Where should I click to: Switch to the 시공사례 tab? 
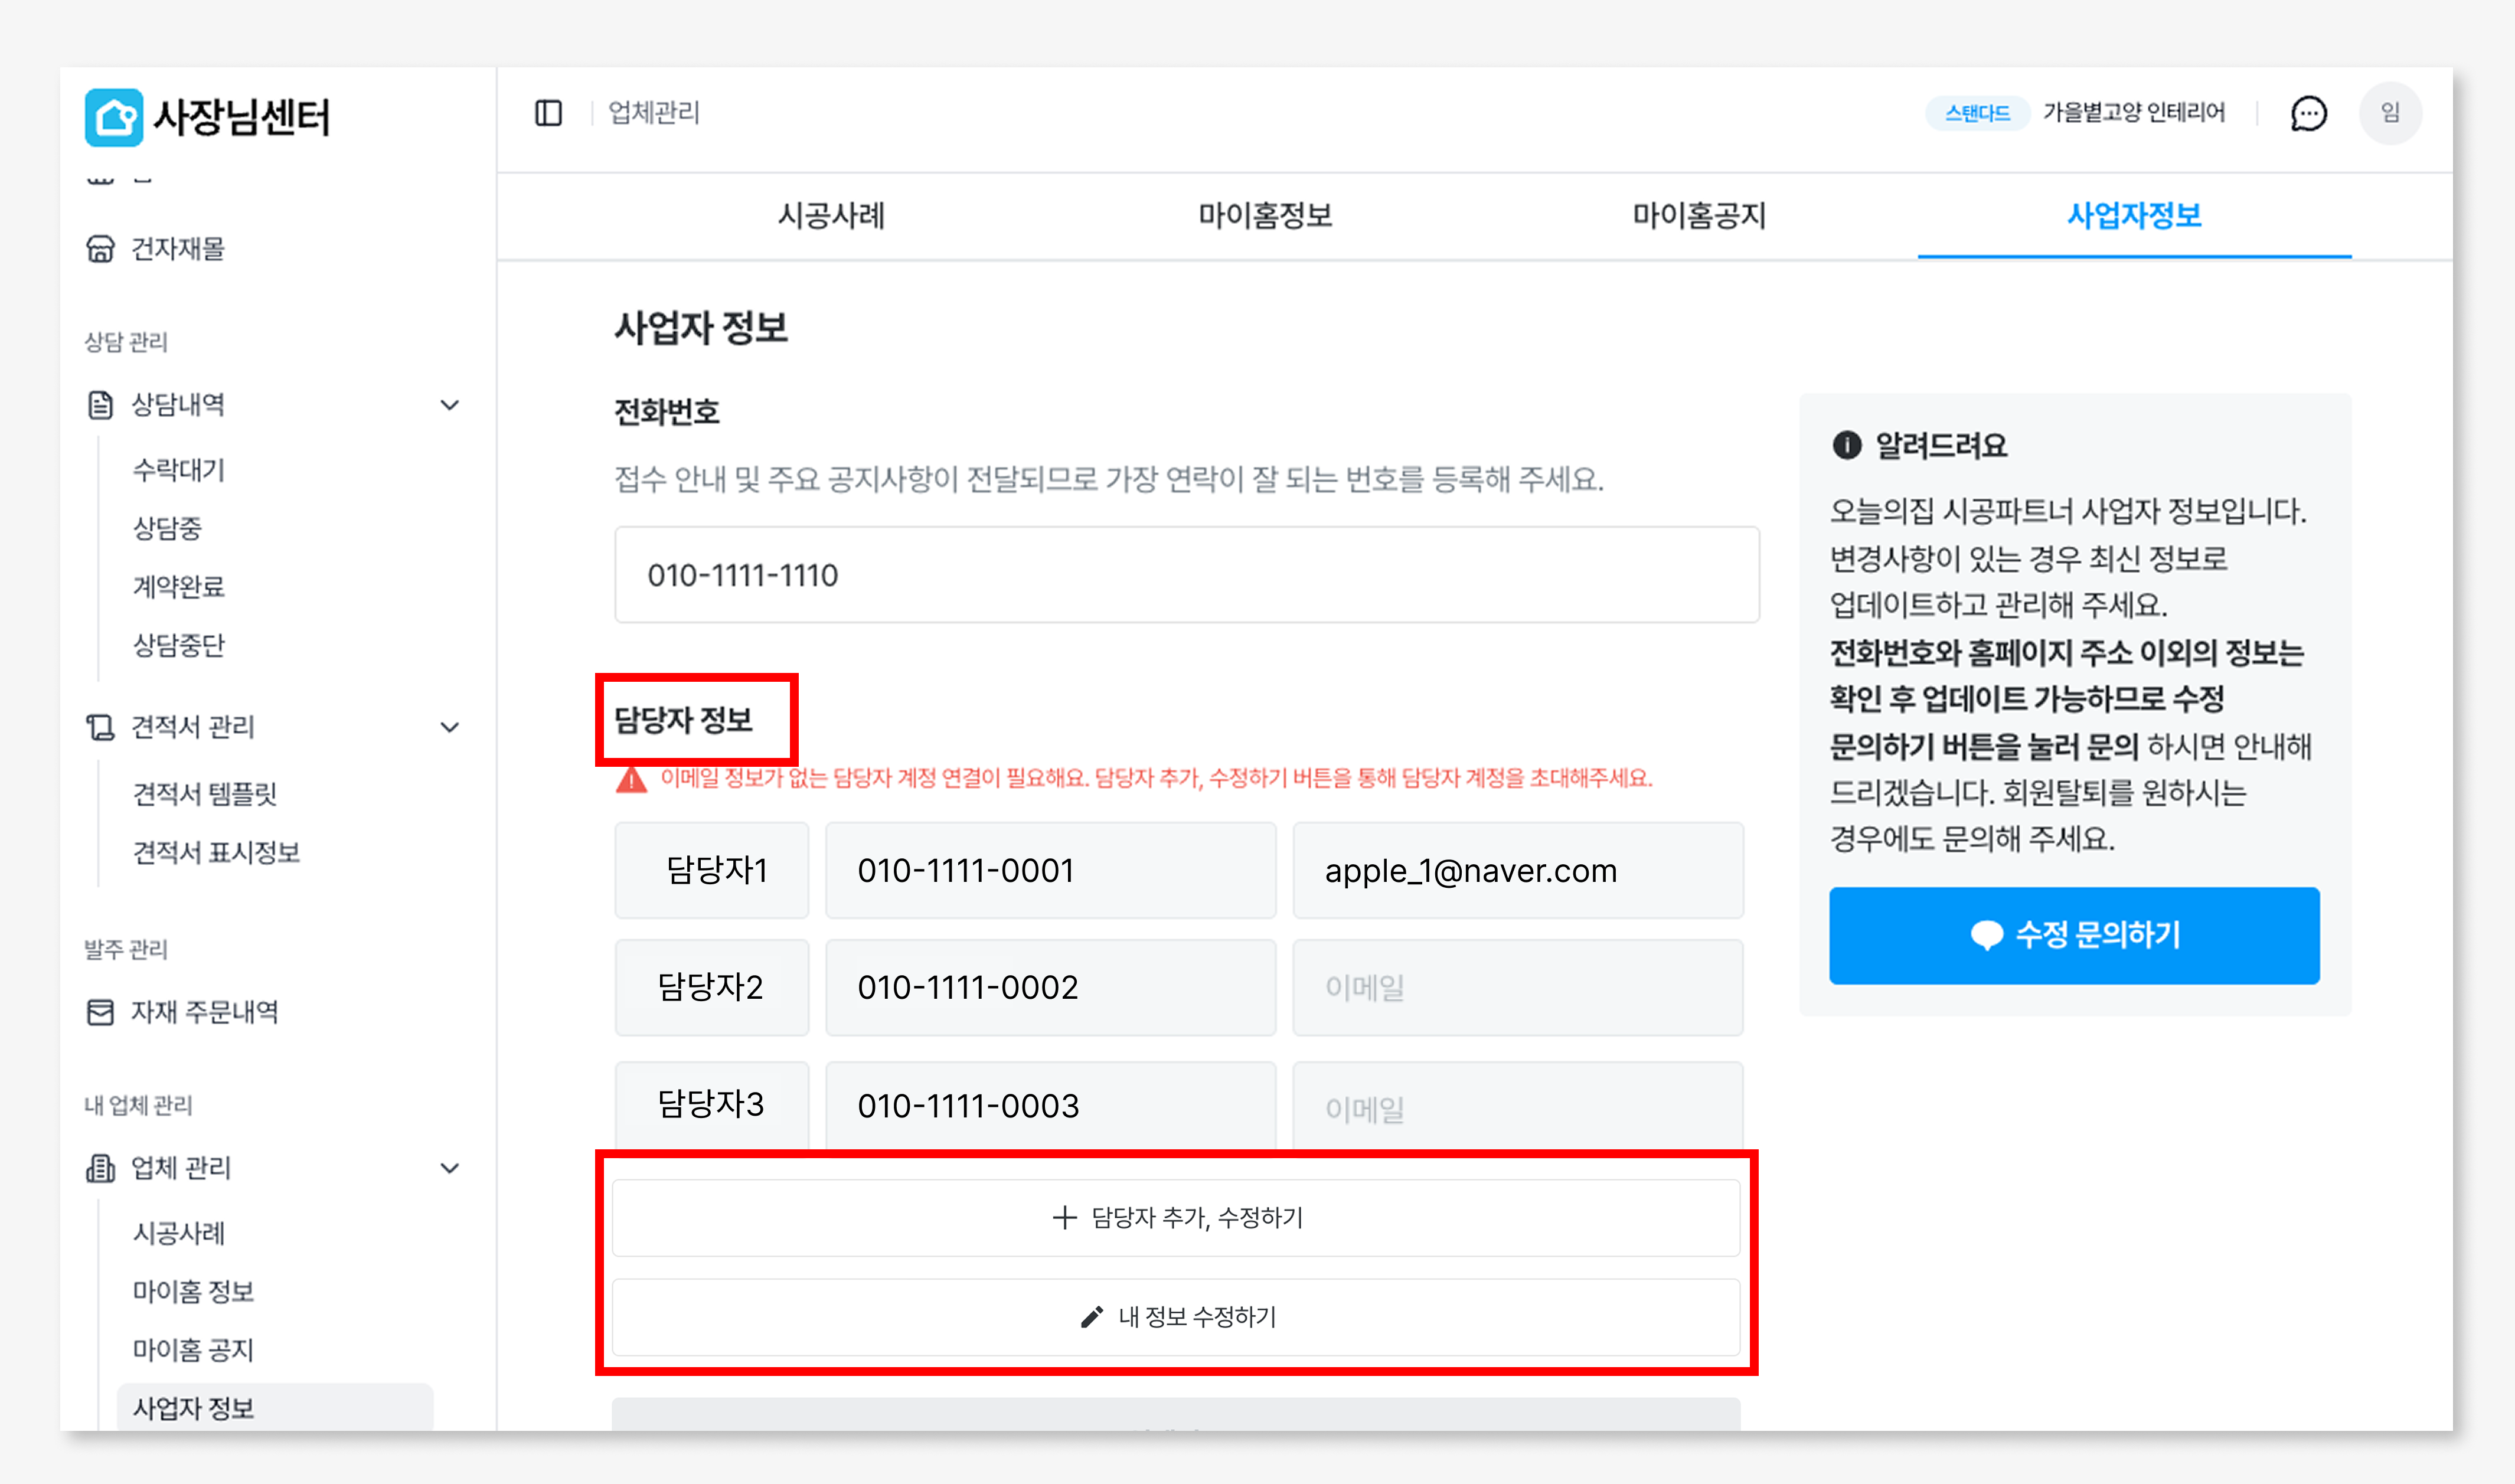coord(831,215)
